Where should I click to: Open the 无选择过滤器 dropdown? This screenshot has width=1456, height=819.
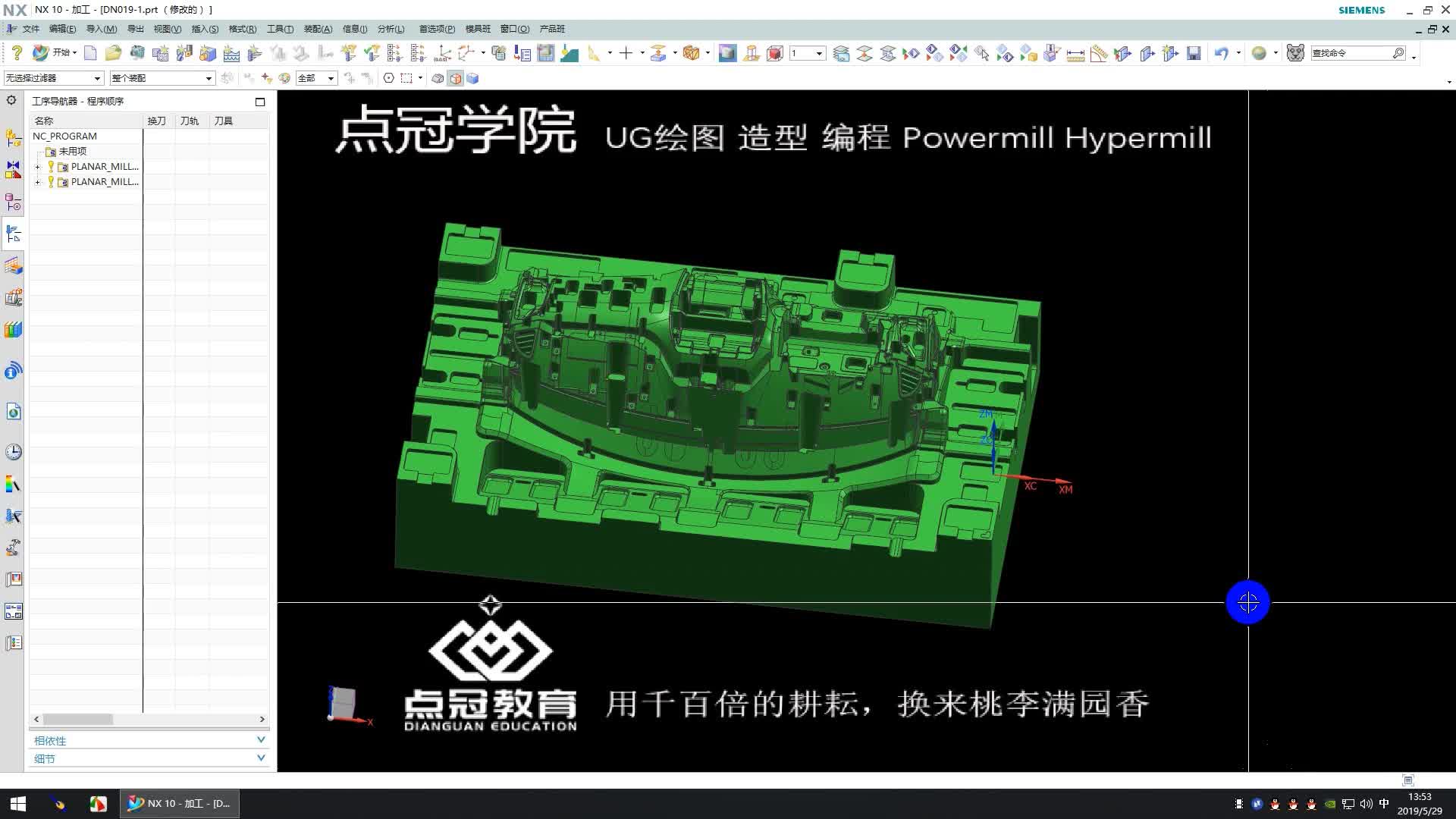point(97,78)
